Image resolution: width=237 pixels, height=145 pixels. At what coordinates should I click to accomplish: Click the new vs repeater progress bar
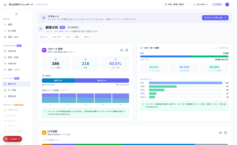coord(184,56)
